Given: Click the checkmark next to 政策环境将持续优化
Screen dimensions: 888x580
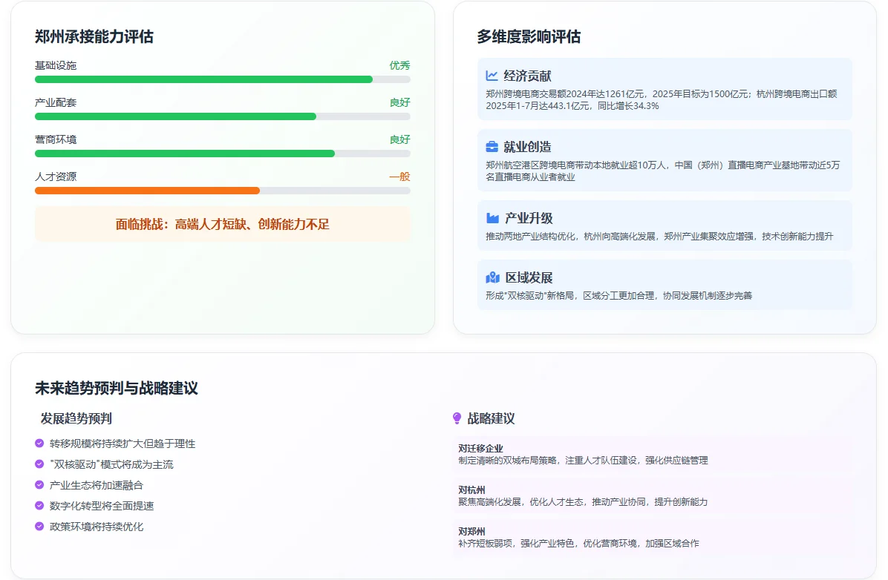Looking at the screenshot, I should 37,527.
